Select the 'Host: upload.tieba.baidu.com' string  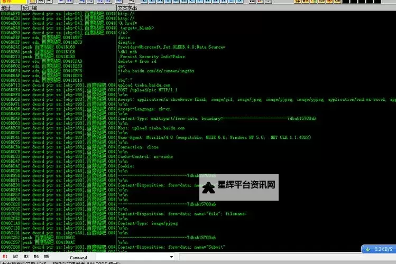tap(151, 128)
